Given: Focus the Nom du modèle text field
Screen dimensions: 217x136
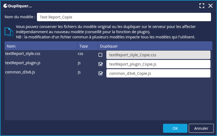Looking at the screenshot, I should [x=124, y=17].
